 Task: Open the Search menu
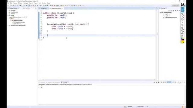coord(31,3)
